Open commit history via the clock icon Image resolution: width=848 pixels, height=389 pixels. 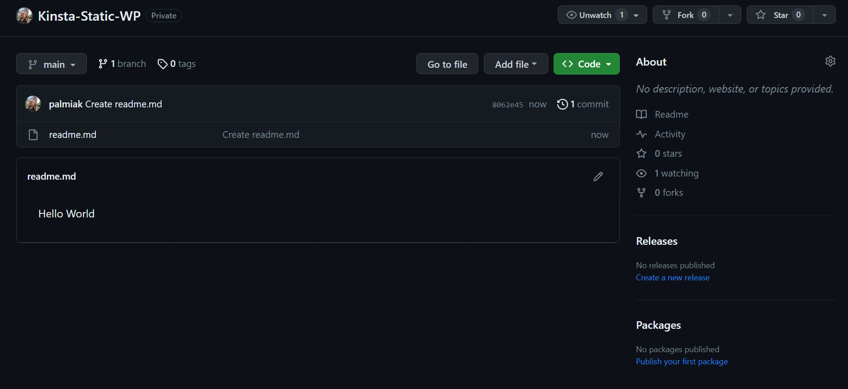pos(562,104)
